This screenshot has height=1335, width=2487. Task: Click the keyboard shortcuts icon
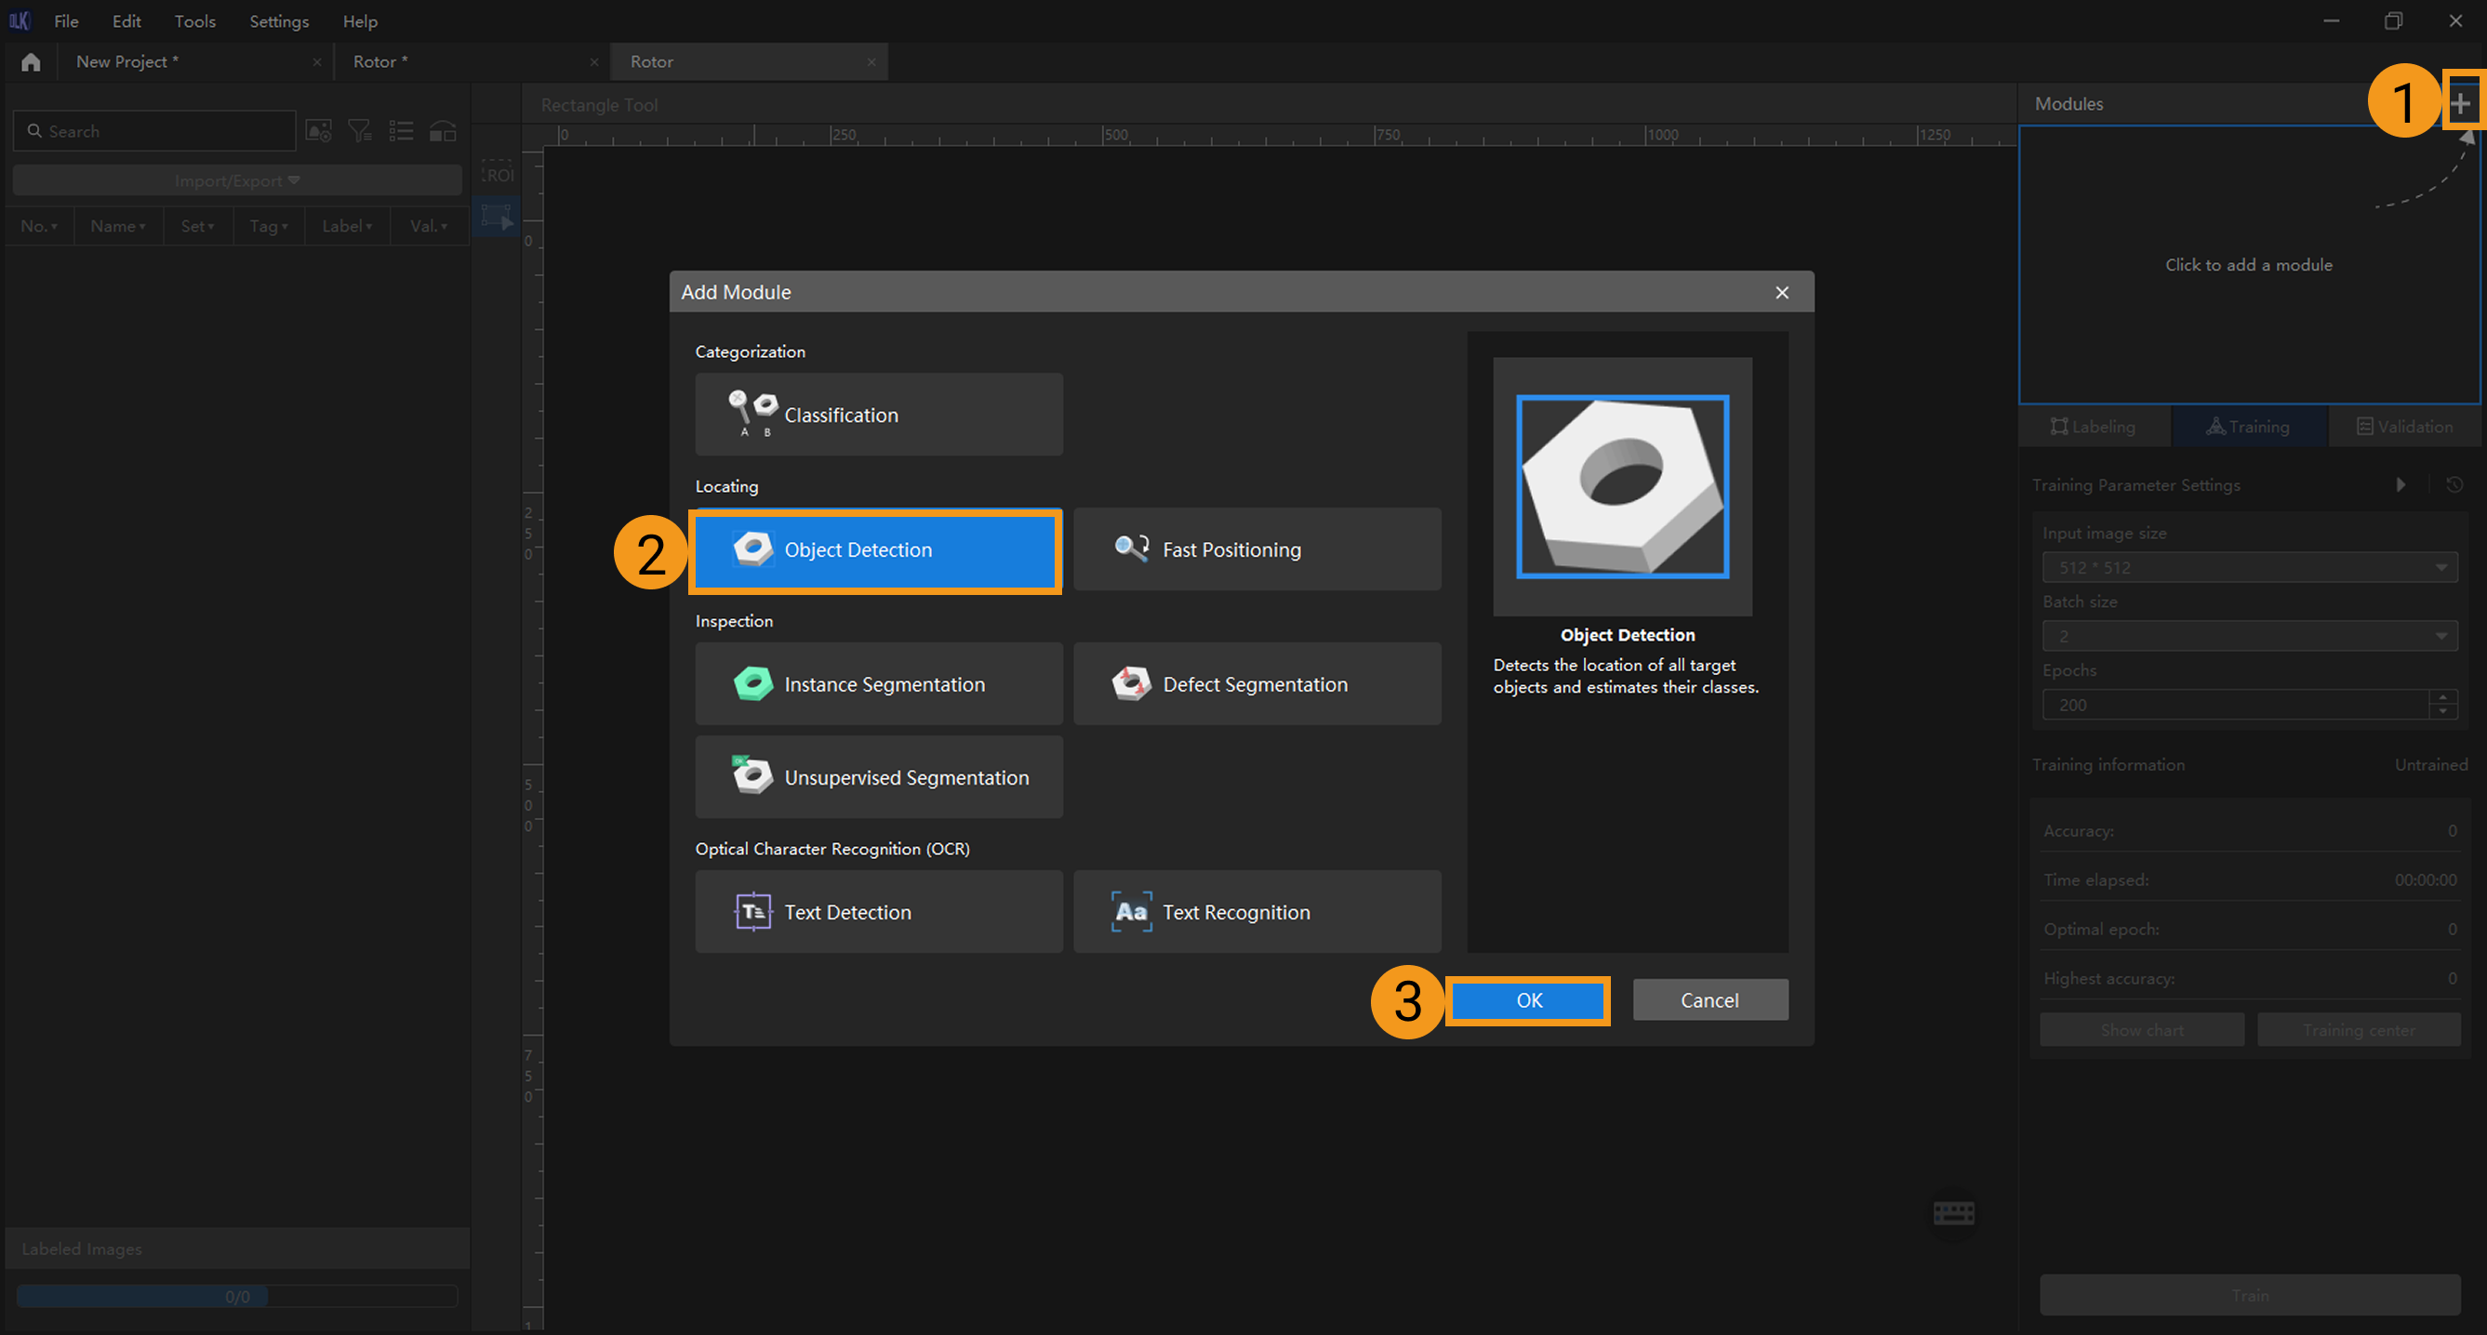1954,1213
